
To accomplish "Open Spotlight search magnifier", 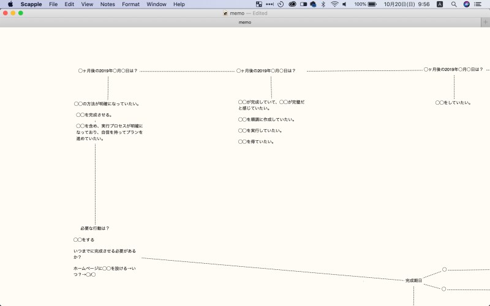I will pos(454,4).
